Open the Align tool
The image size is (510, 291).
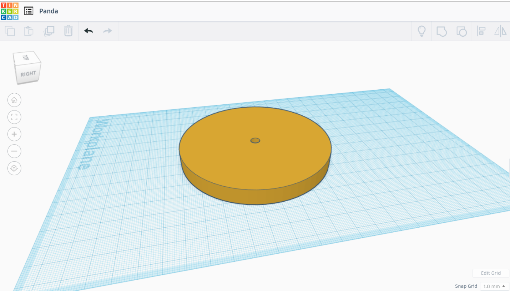481,31
